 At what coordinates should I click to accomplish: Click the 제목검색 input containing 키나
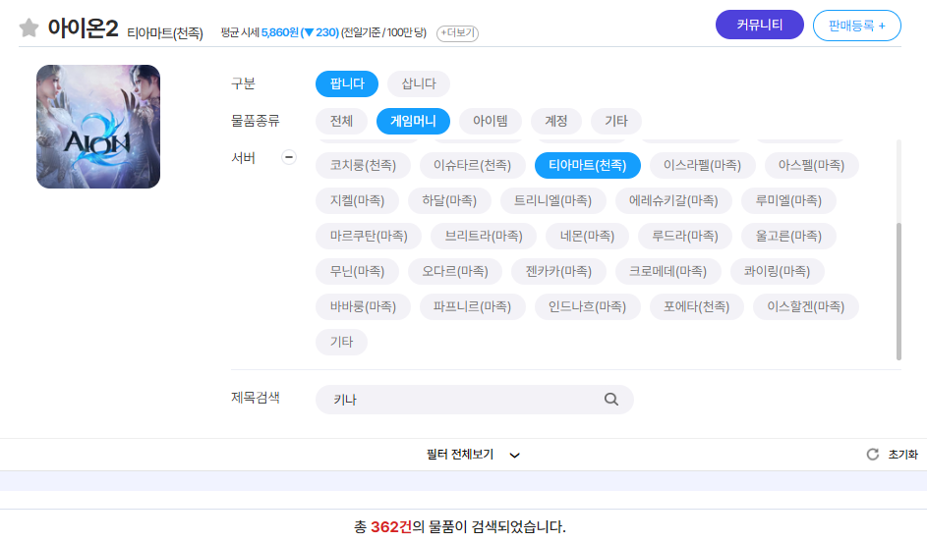(x=475, y=400)
